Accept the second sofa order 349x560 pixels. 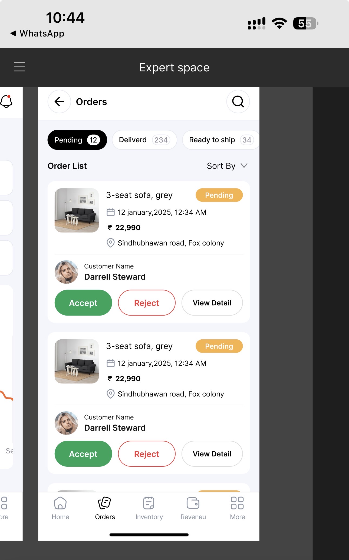[x=83, y=454]
